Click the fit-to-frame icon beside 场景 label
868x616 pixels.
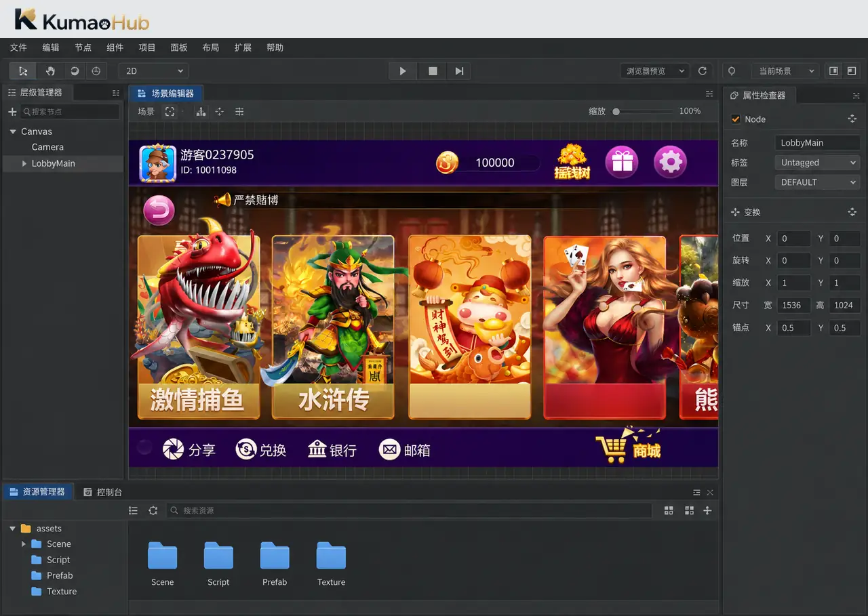tap(170, 112)
